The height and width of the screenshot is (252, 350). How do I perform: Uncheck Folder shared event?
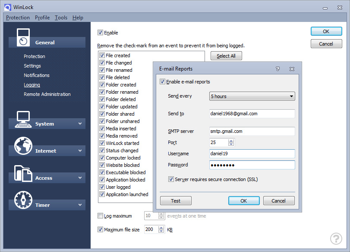(x=102, y=114)
